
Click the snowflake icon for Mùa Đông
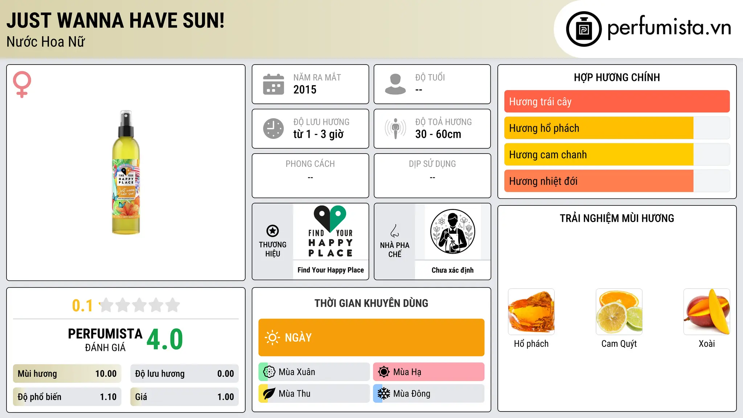(x=384, y=394)
